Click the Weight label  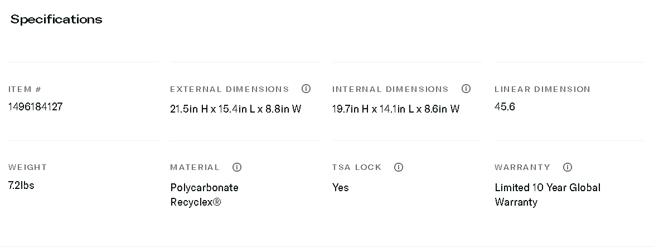click(x=28, y=167)
